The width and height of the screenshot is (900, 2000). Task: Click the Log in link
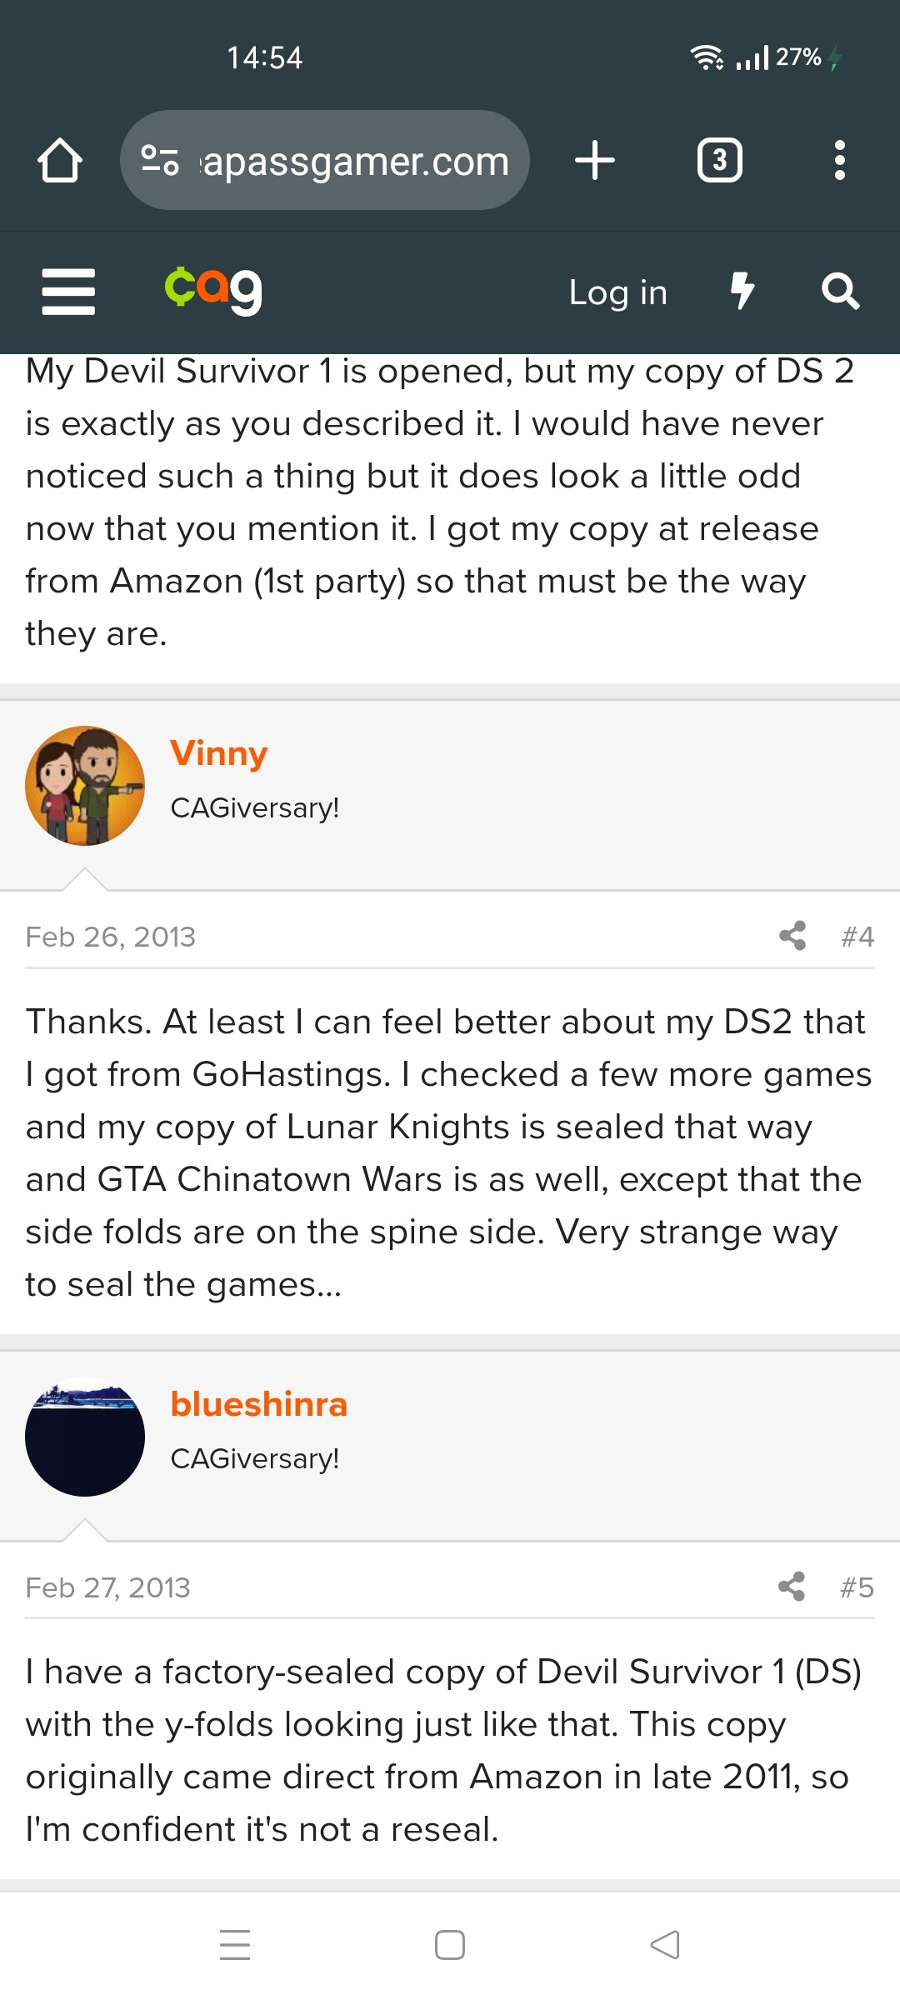pos(617,292)
